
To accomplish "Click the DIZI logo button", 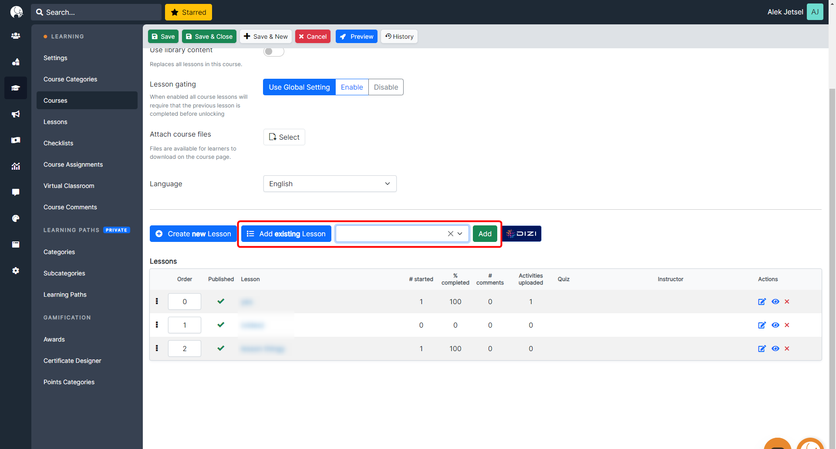I will [x=522, y=234].
